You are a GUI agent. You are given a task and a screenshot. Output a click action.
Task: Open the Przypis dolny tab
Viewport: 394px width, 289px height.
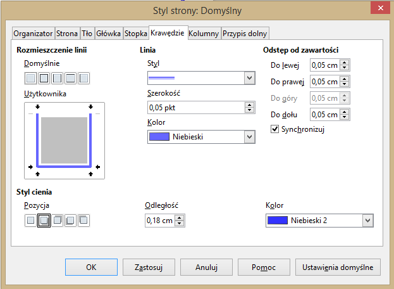[x=245, y=34]
